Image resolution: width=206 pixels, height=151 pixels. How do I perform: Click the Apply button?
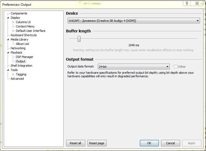192,143
